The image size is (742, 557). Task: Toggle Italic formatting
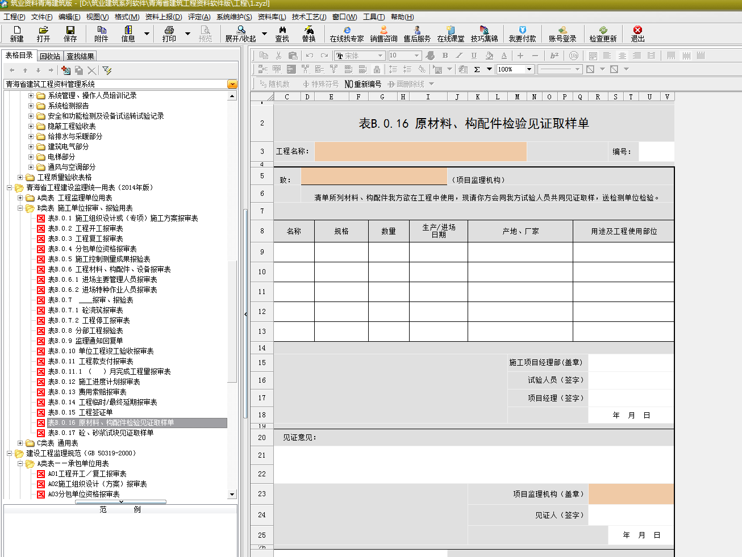459,56
